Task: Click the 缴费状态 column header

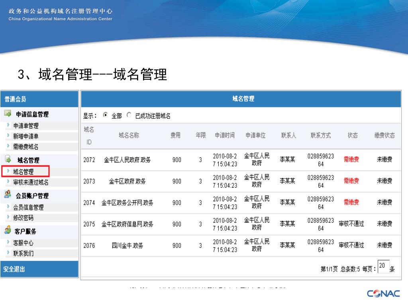Action: (384, 135)
